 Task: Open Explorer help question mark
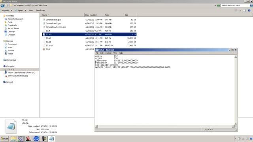249,11
